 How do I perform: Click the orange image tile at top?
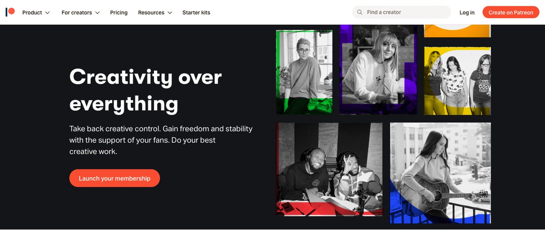[457, 31]
